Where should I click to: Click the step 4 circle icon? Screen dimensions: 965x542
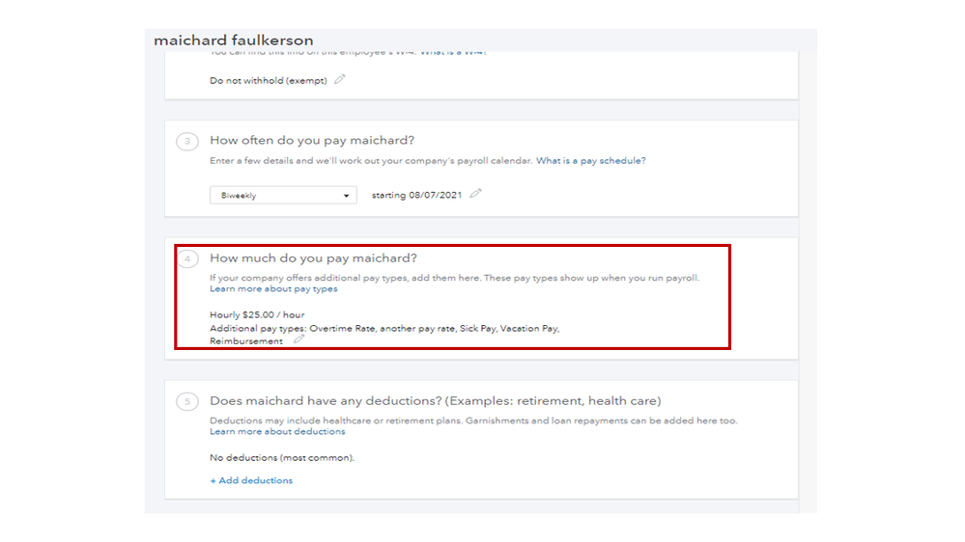coord(187,258)
